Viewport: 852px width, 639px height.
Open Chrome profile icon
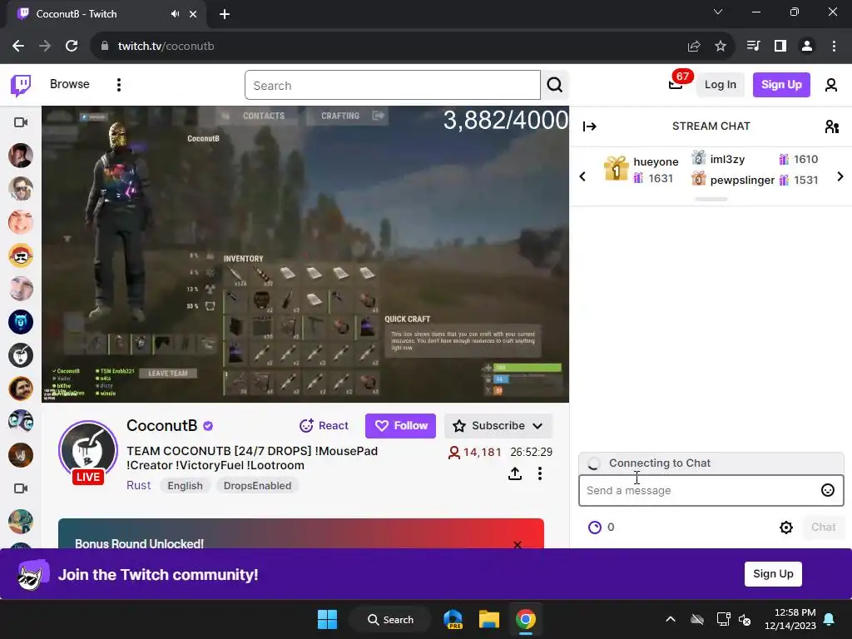[807, 47]
